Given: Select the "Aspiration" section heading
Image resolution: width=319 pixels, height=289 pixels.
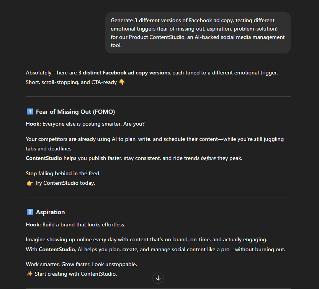Looking at the screenshot, I should [x=50, y=212].
